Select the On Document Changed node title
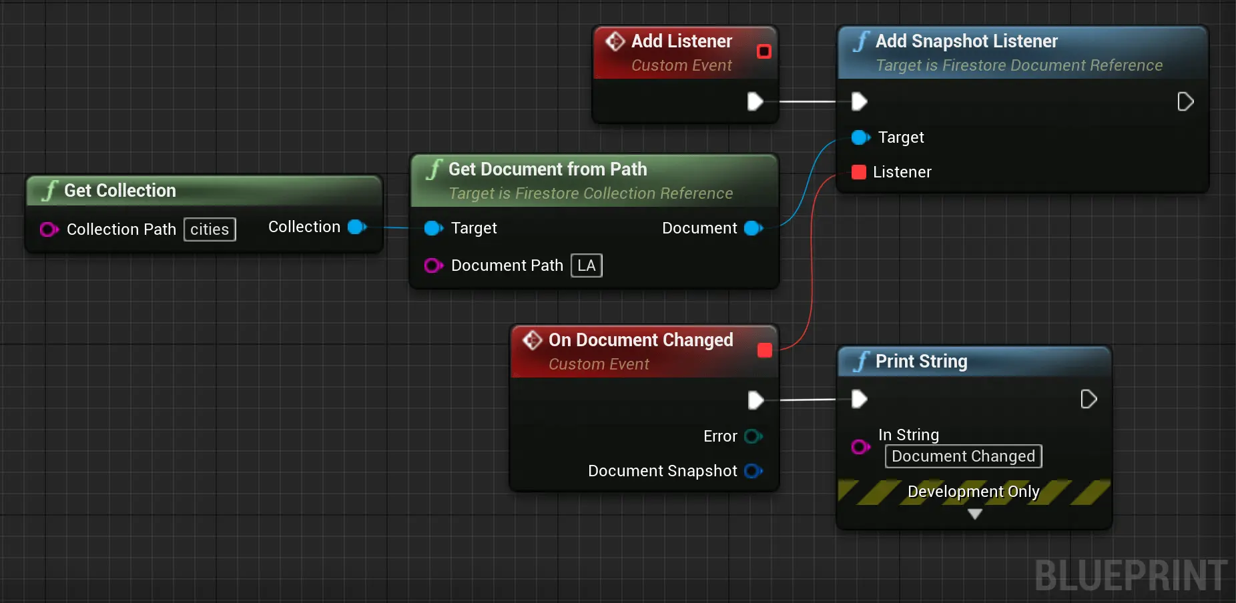Image resolution: width=1236 pixels, height=603 pixels. [641, 340]
